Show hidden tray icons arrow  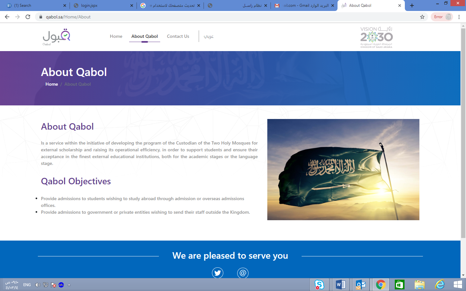(x=69, y=285)
